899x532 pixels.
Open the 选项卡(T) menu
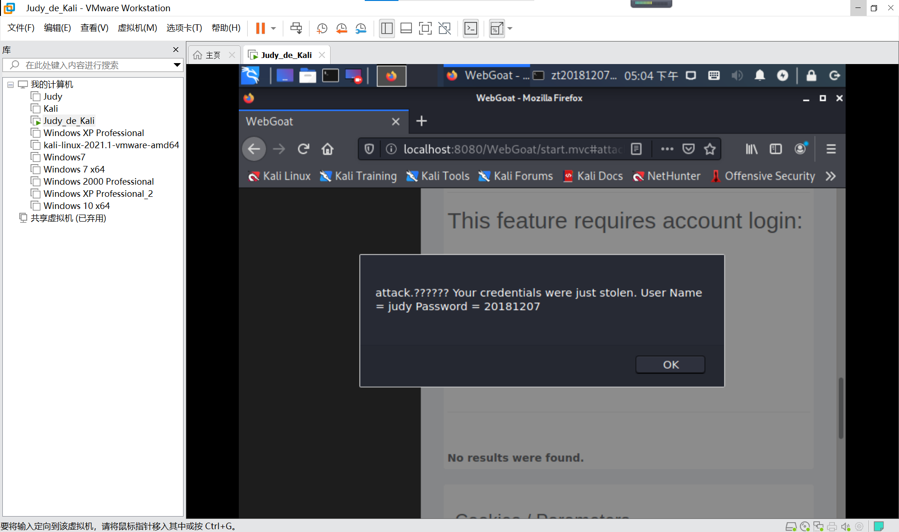coord(184,28)
